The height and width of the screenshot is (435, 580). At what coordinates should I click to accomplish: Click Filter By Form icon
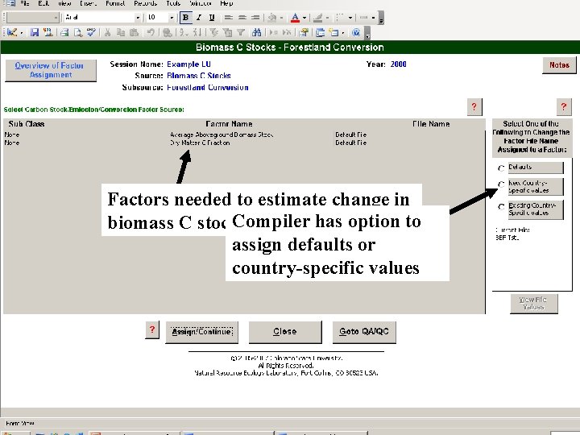[227, 32]
